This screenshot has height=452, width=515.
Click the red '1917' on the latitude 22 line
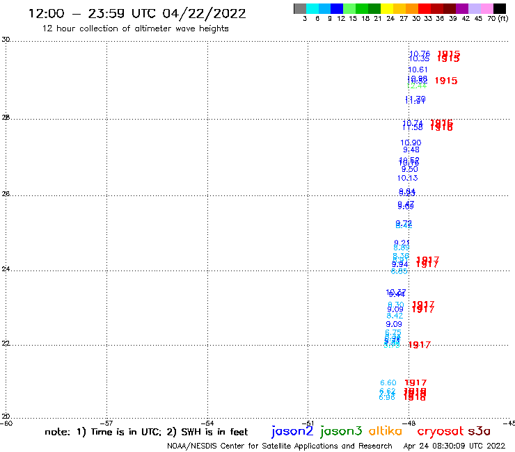419,345
